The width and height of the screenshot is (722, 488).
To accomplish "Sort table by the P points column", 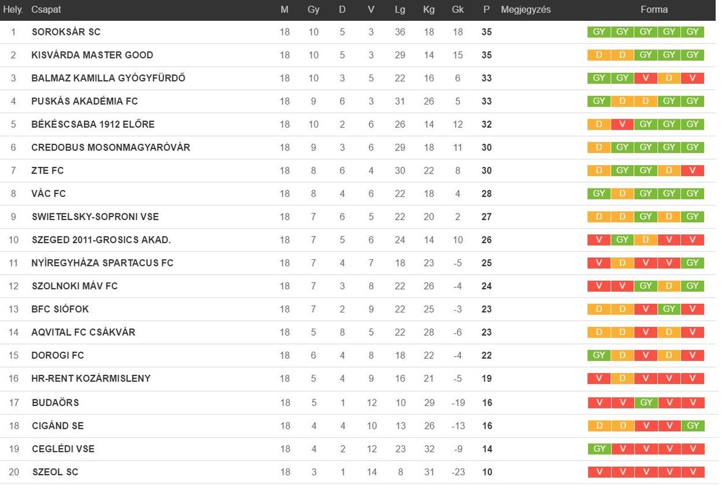I will click(x=486, y=9).
